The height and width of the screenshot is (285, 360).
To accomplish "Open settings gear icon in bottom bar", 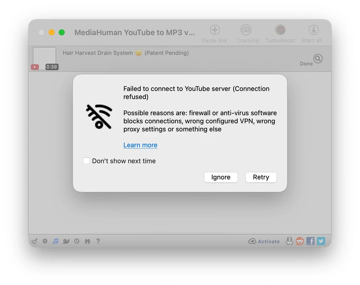I will tap(45, 241).
